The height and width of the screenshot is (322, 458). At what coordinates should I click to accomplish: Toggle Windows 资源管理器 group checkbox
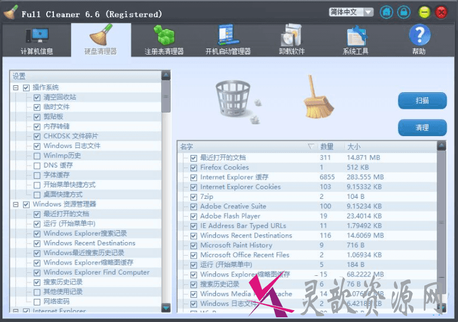tap(26, 205)
